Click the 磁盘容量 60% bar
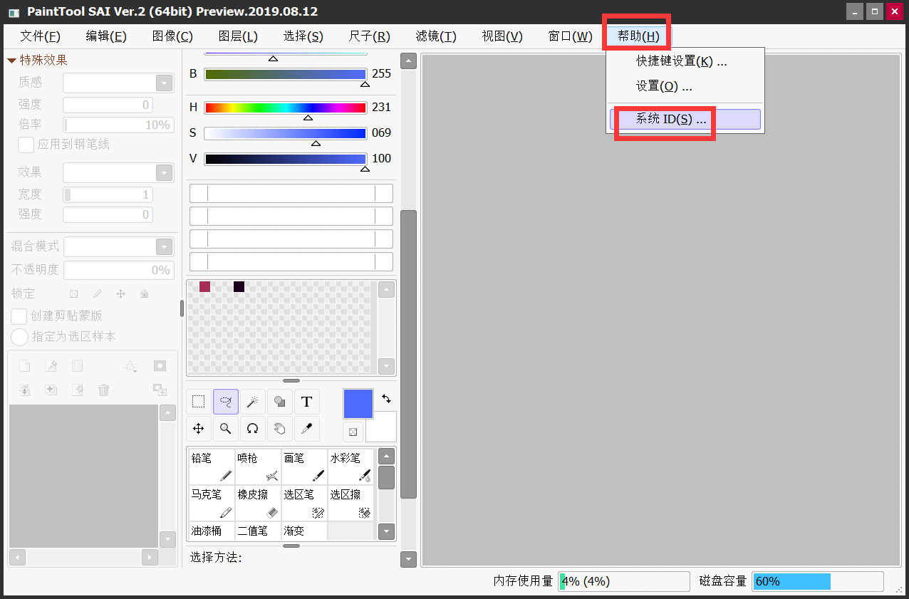Screen dimensions: 909x599 coord(818,581)
